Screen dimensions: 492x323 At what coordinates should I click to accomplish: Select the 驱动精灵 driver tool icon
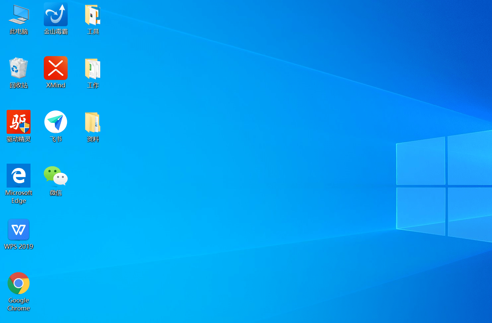click(x=19, y=122)
